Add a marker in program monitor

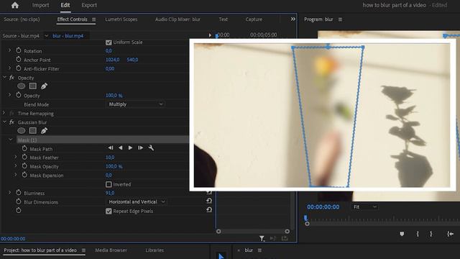[x=402, y=234]
